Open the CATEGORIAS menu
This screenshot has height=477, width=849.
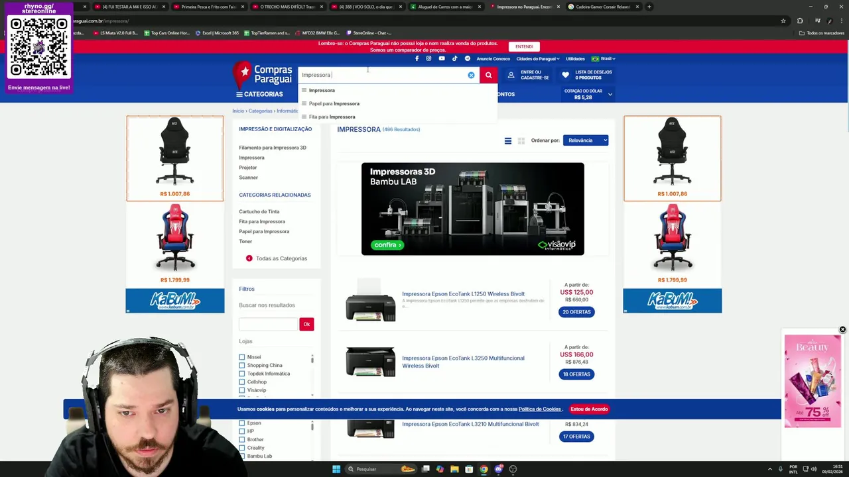(259, 94)
